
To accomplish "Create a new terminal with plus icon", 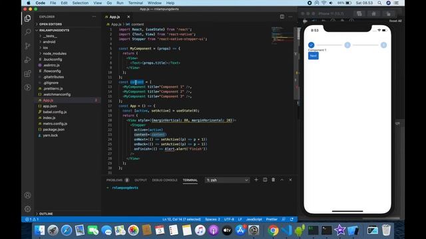I will click(256, 180).
